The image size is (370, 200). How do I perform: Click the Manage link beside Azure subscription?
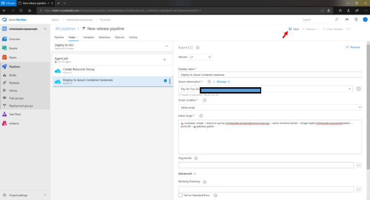tap(222, 82)
